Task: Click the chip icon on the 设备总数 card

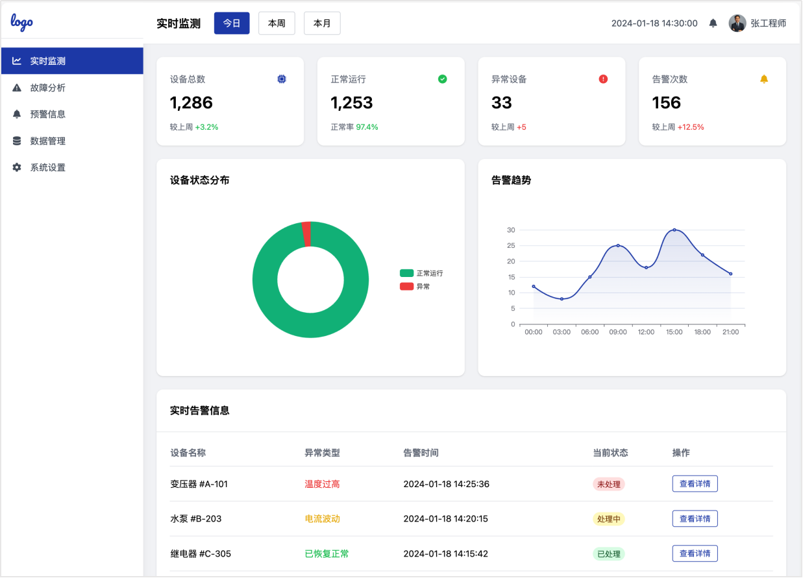Action: point(282,79)
